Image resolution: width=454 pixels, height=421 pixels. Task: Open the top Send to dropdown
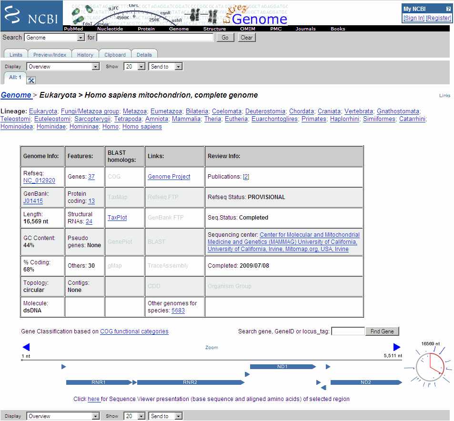(x=166, y=67)
